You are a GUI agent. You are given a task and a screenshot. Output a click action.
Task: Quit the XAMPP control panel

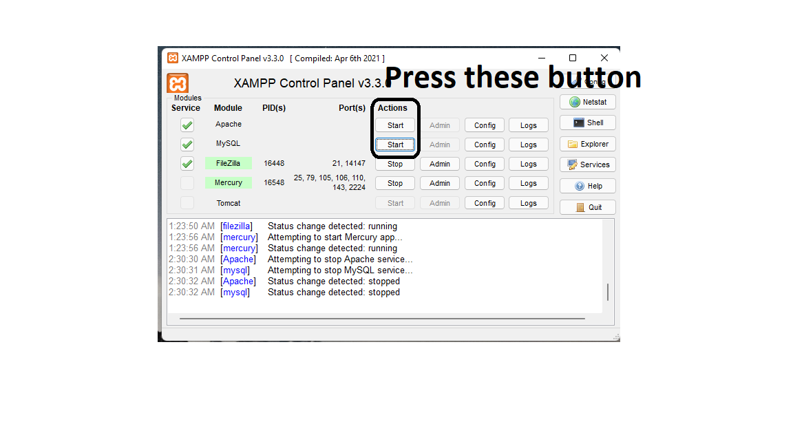588,207
